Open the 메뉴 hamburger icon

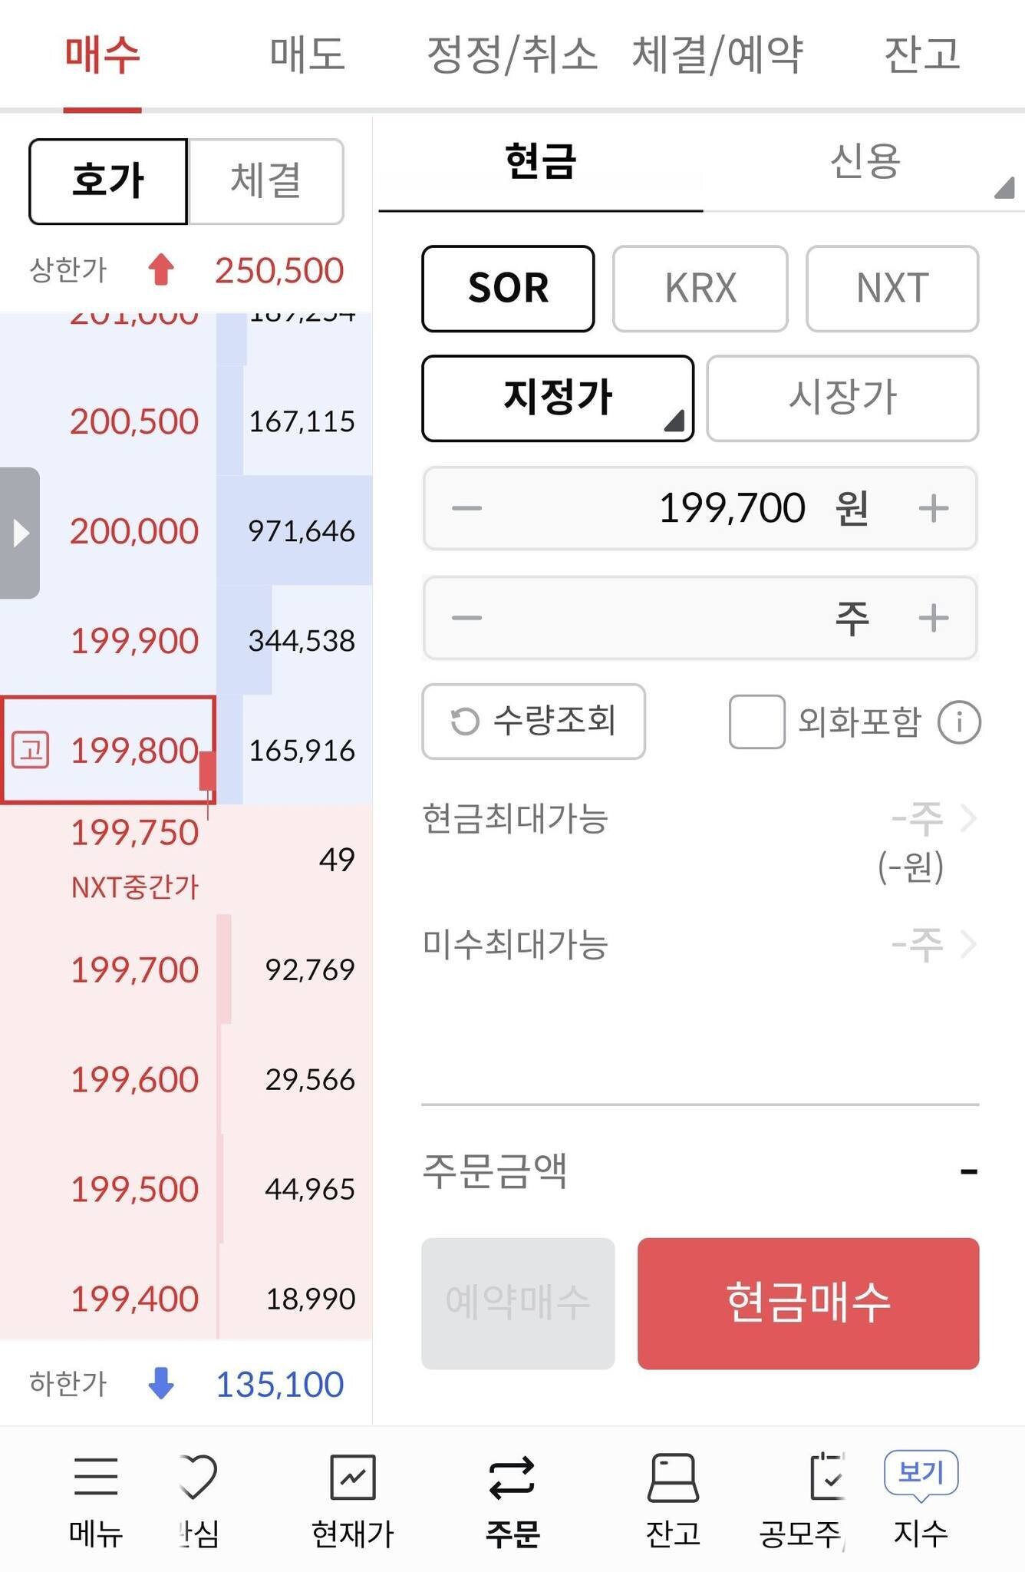[96, 1475]
